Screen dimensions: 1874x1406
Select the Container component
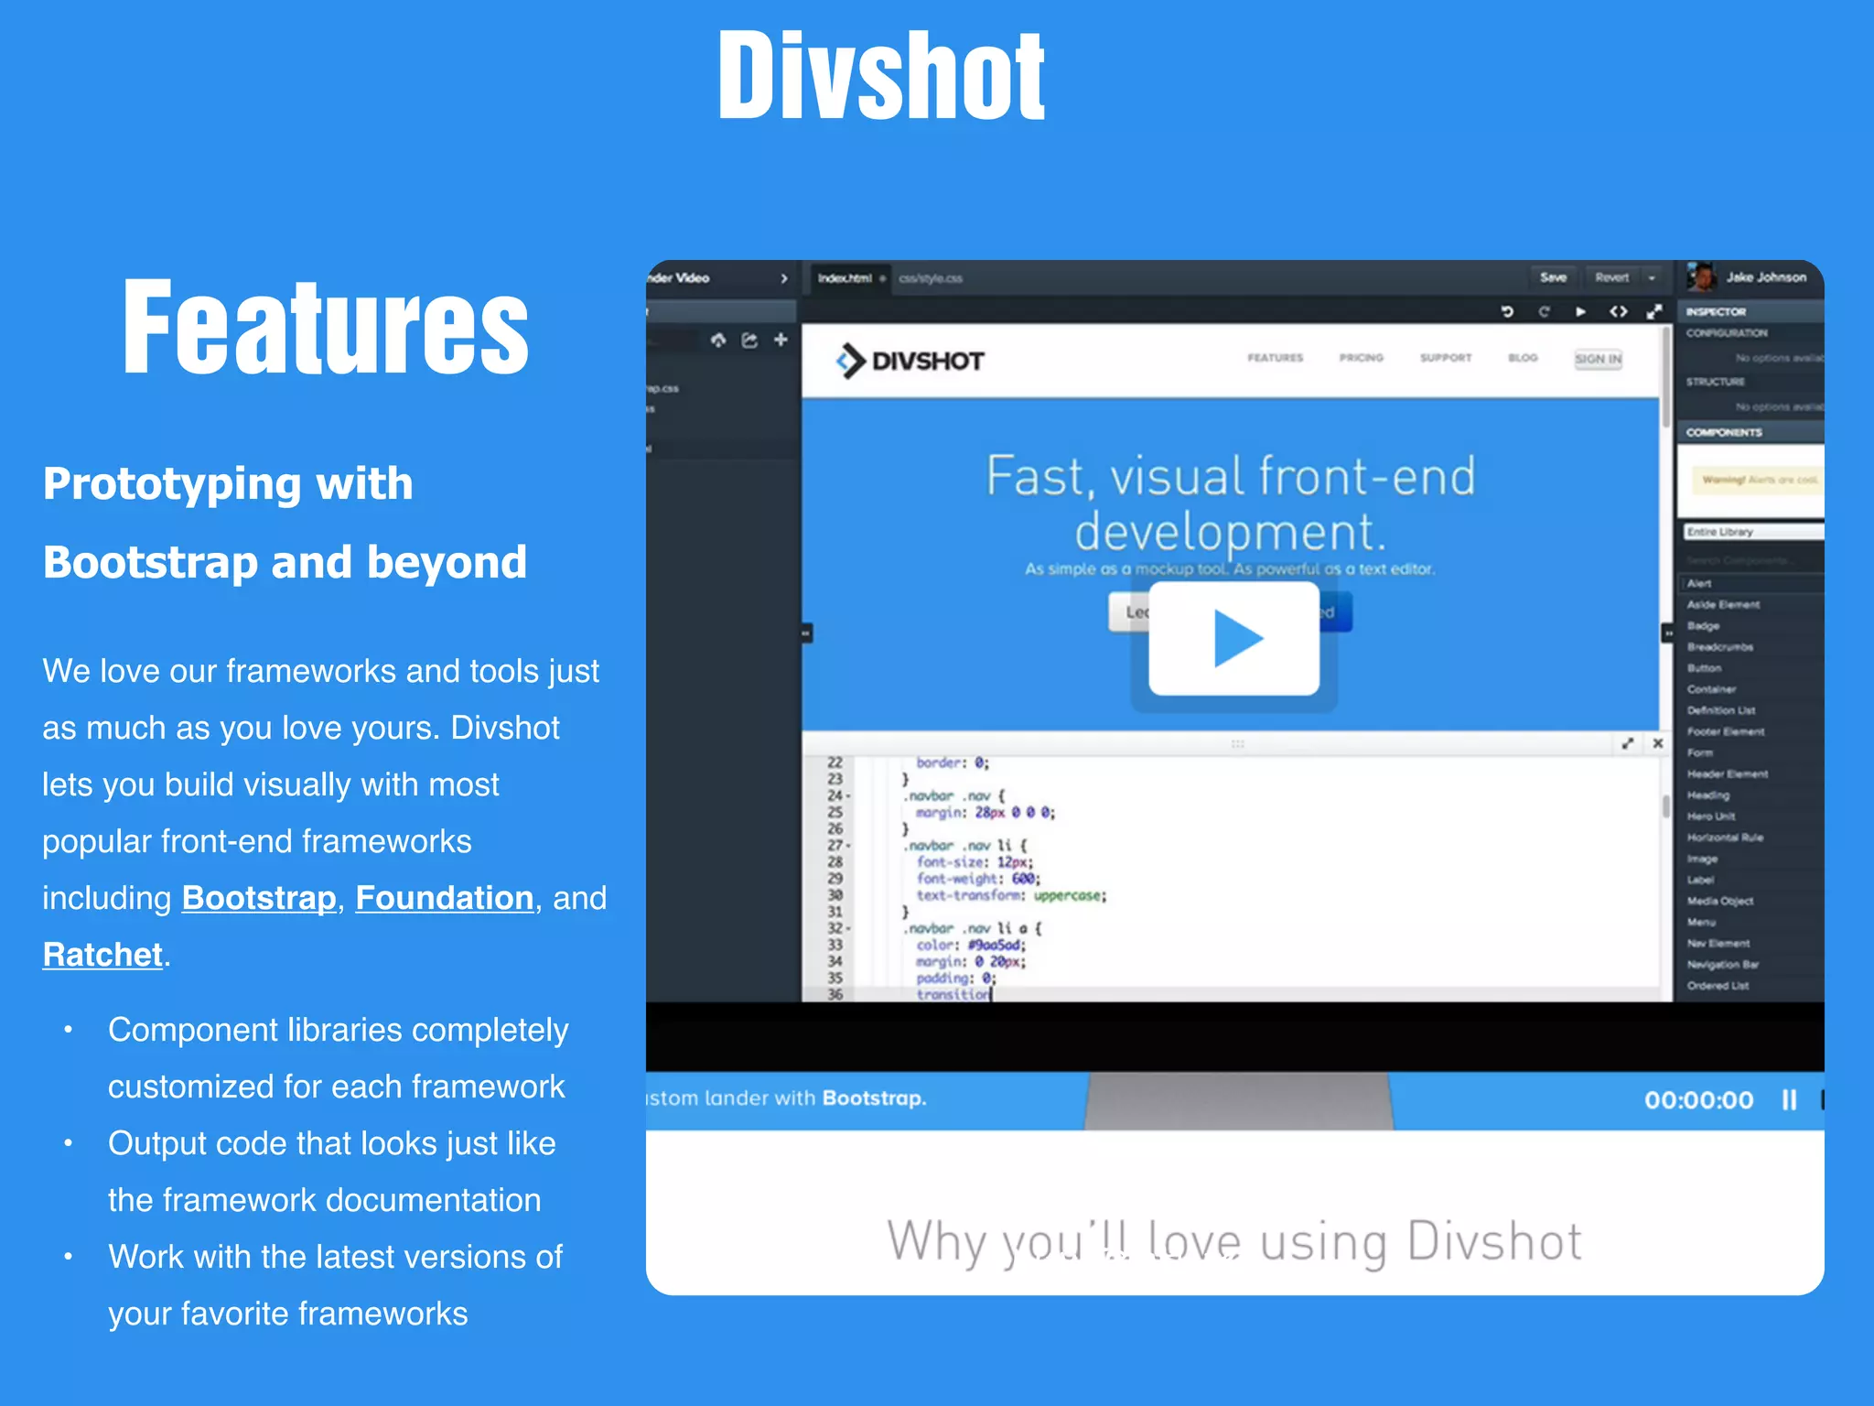point(1751,688)
